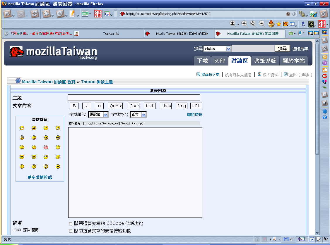The height and width of the screenshot is (245, 330).
Task: Click the notepad pen icon in status bar
Action: click(319, 239)
